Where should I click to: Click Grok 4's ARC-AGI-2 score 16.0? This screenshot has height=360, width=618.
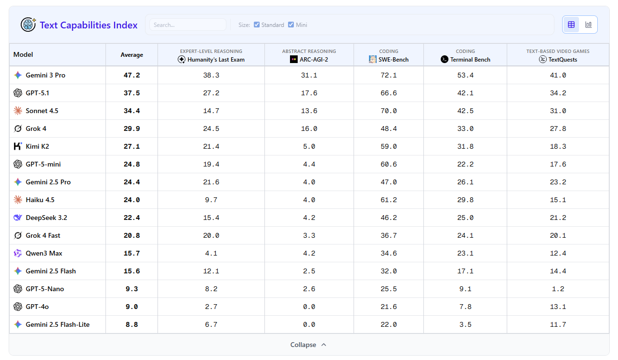[309, 129]
